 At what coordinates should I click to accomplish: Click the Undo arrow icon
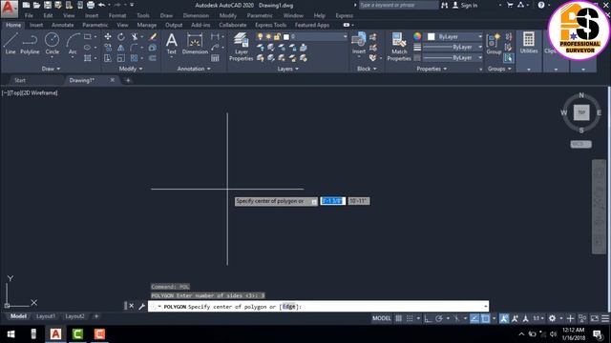click(x=102, y=5)
